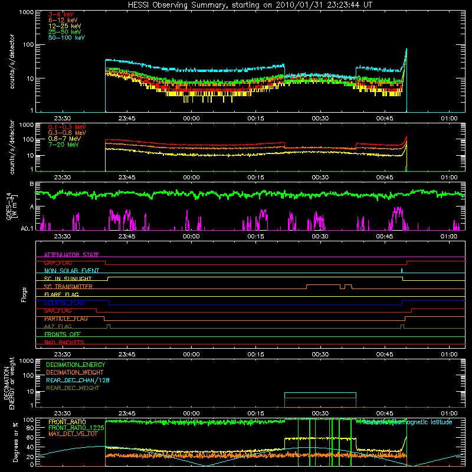This screenshot has width=472, height=472.
Task: Click the A0.1 level label on GOES plot
Action: pyautogui.click(x=27, y=229)
